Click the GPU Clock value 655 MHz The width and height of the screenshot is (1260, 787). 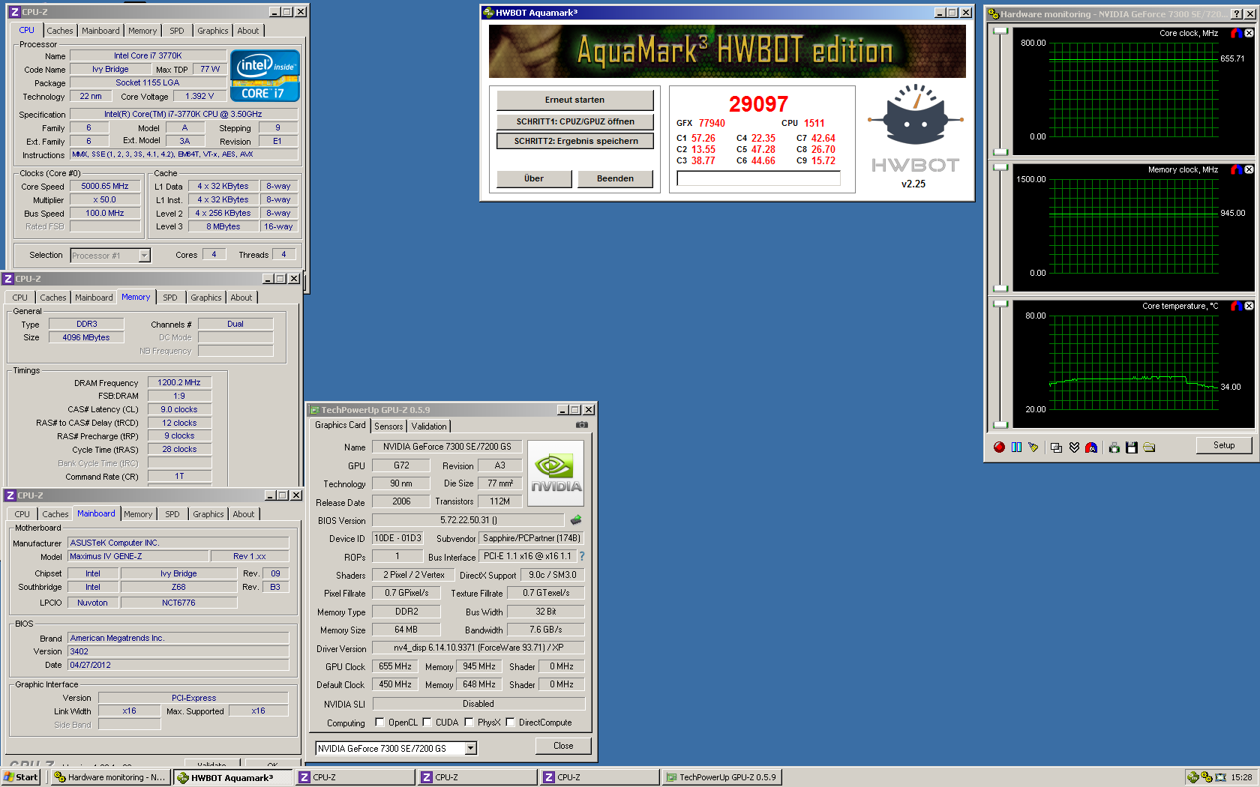pos(394,666)
